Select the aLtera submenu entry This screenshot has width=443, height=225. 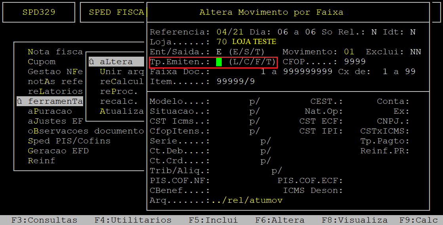(116, 62)
